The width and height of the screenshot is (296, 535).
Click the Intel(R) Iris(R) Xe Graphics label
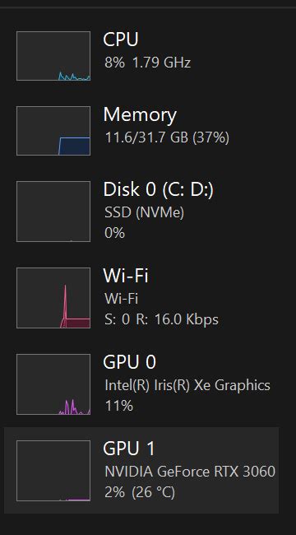(x=187, y=385)
